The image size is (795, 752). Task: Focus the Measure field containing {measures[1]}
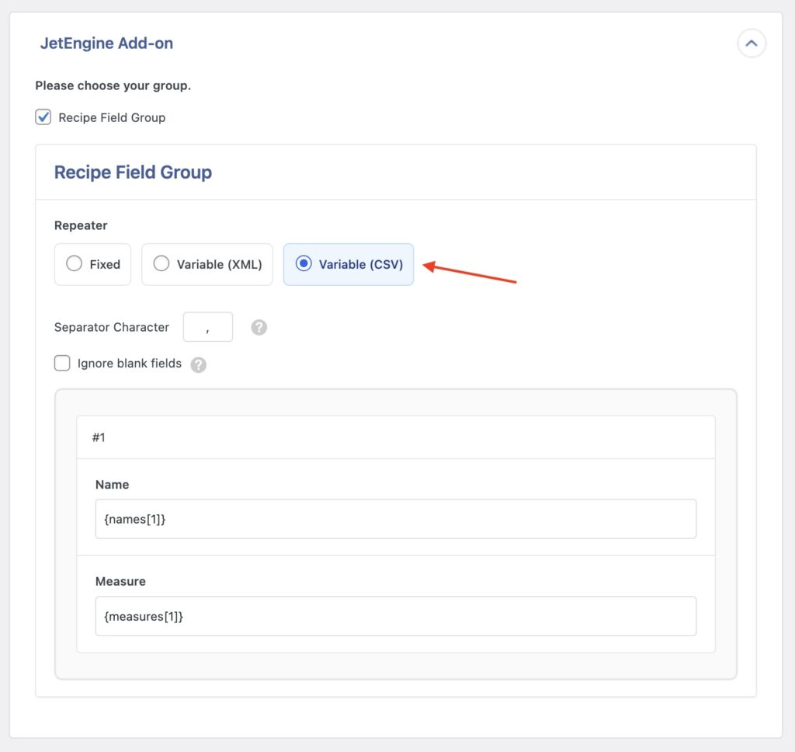coord(395,616)
